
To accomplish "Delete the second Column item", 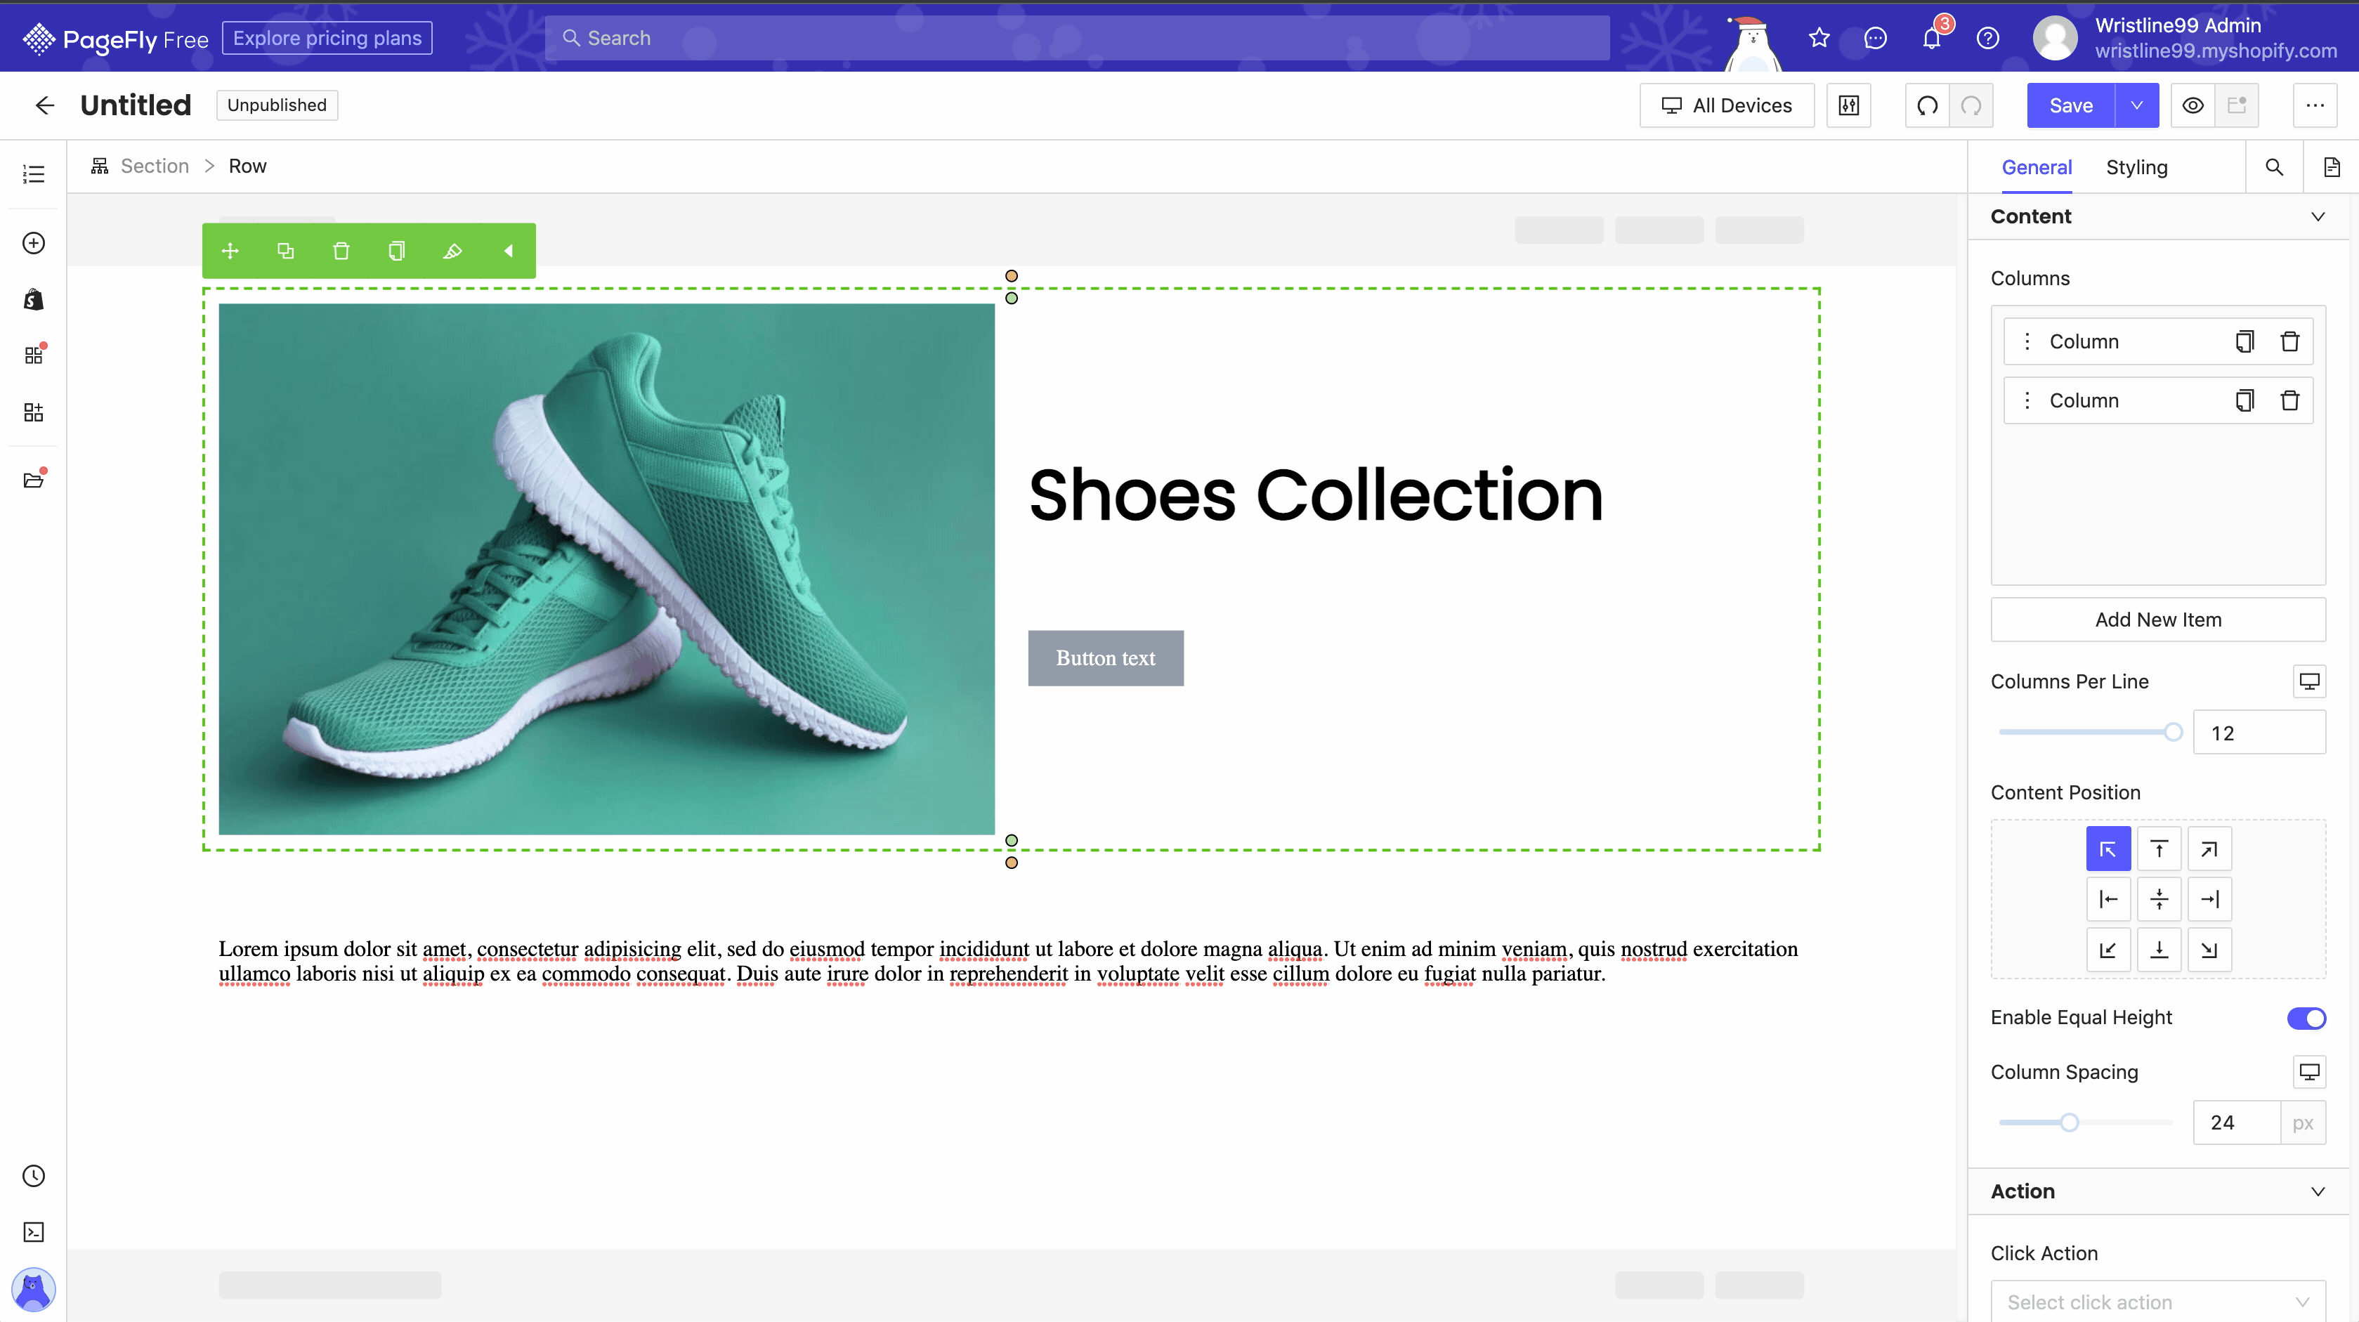I will [x=2290, y=400].
